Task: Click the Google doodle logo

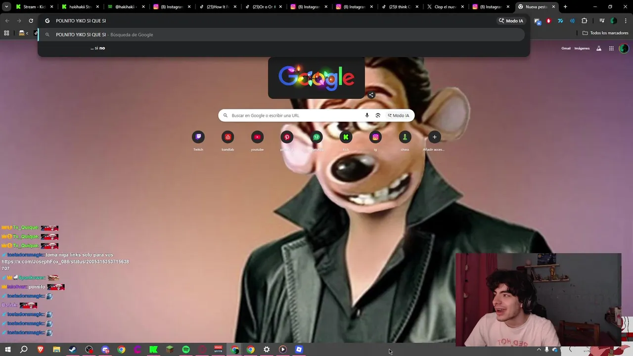Action: (316, 78)
